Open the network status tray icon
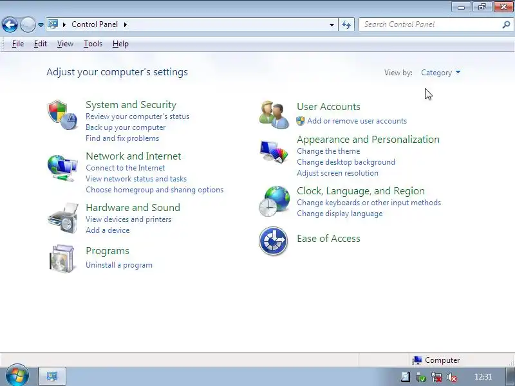This screenshot has height=386, width=515. click(x=436, y=377)
